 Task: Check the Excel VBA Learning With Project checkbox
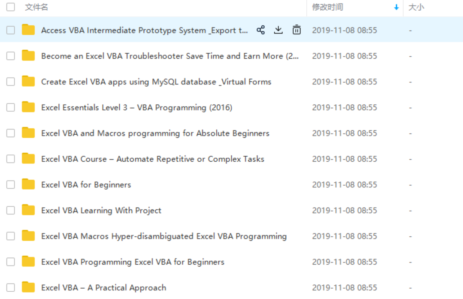(x=11, y=210)
